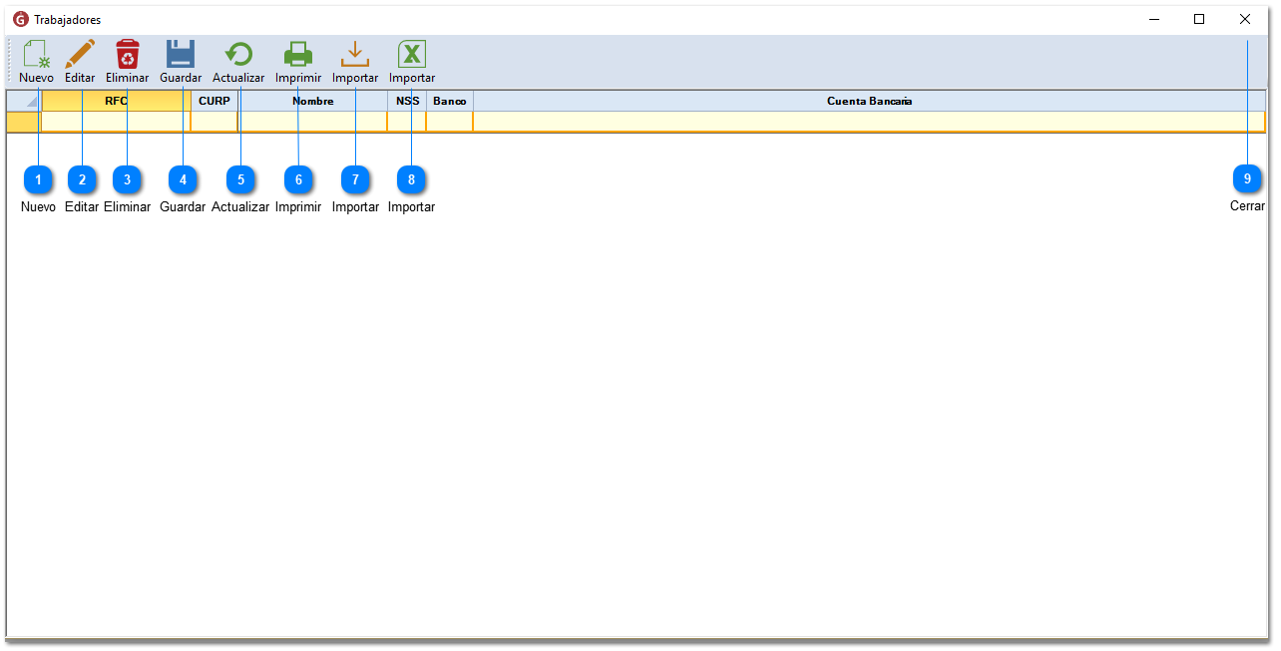Click the Banco column header
This screenshot has height=651, width=1281.
coord(449,101)
